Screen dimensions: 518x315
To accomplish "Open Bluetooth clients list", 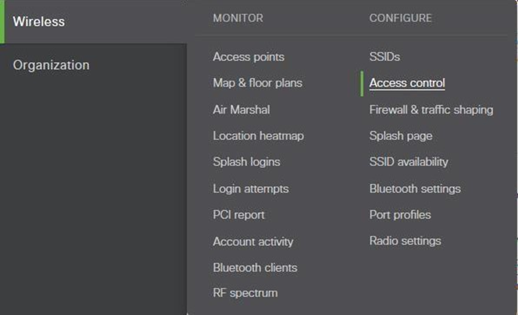I will pyautogui.click(x=255, y=268).
